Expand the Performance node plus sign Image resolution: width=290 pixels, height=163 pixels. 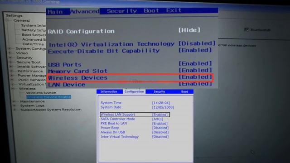(11, 71)
